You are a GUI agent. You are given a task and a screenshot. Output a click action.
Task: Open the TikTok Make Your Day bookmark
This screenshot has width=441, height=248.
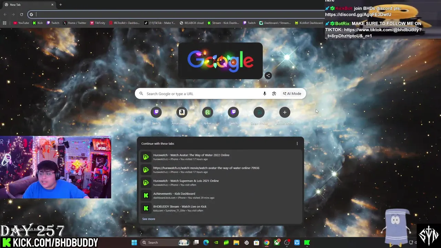click(x=160, y=23)
